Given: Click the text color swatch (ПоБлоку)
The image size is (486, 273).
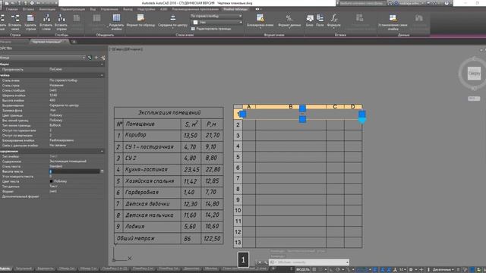Looking at the screenshot, I should pos(51,181).
